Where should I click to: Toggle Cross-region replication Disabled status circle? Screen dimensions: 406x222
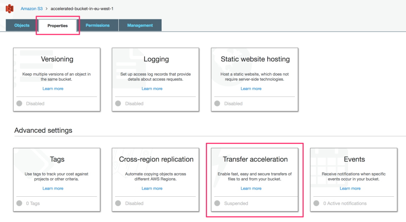tap(118, 203)
